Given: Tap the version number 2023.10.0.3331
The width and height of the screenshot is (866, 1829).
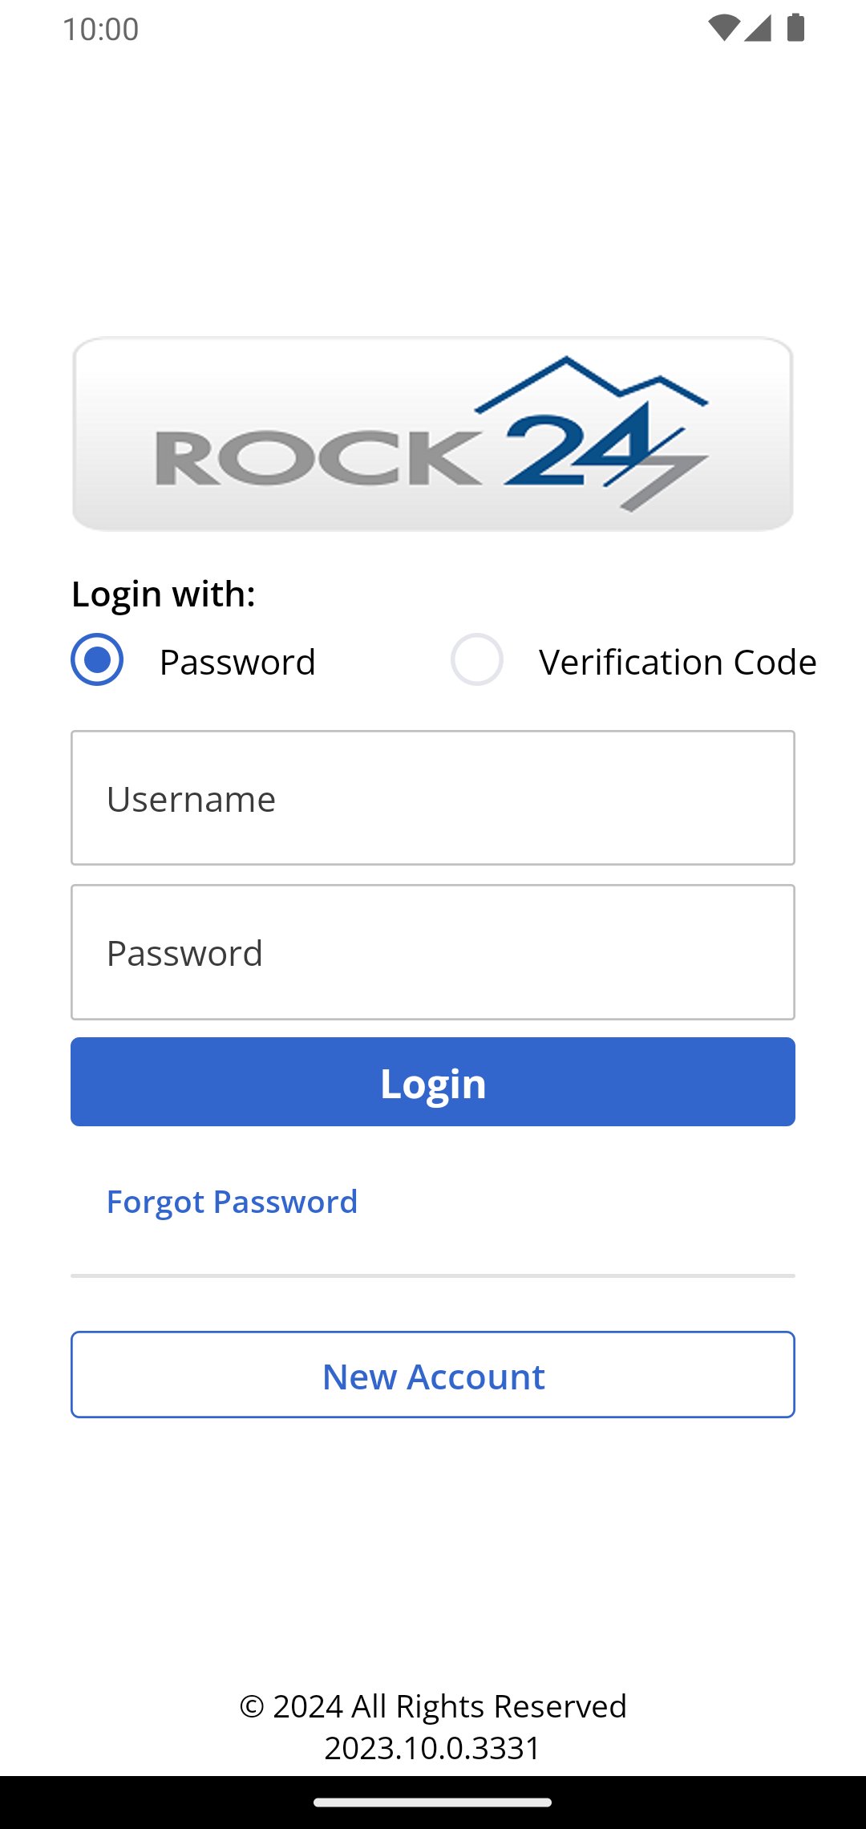Looking at the screenshot, I should tap(433, 1748).
